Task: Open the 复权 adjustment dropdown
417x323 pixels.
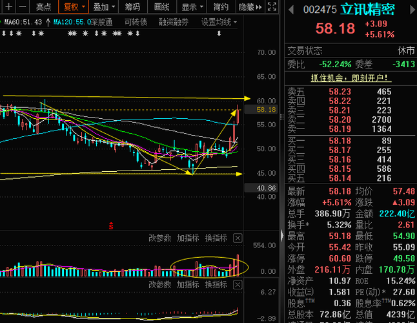Action: pyautogui.click(x=74, y=6)
